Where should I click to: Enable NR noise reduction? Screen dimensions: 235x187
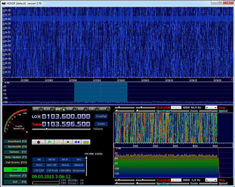pos(39,159)
